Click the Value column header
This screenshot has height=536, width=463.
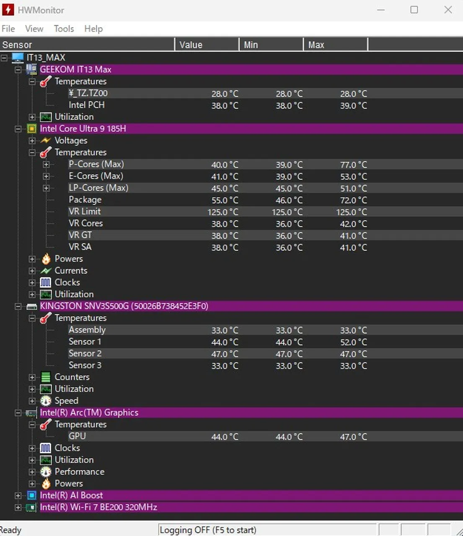click(207, 44)
